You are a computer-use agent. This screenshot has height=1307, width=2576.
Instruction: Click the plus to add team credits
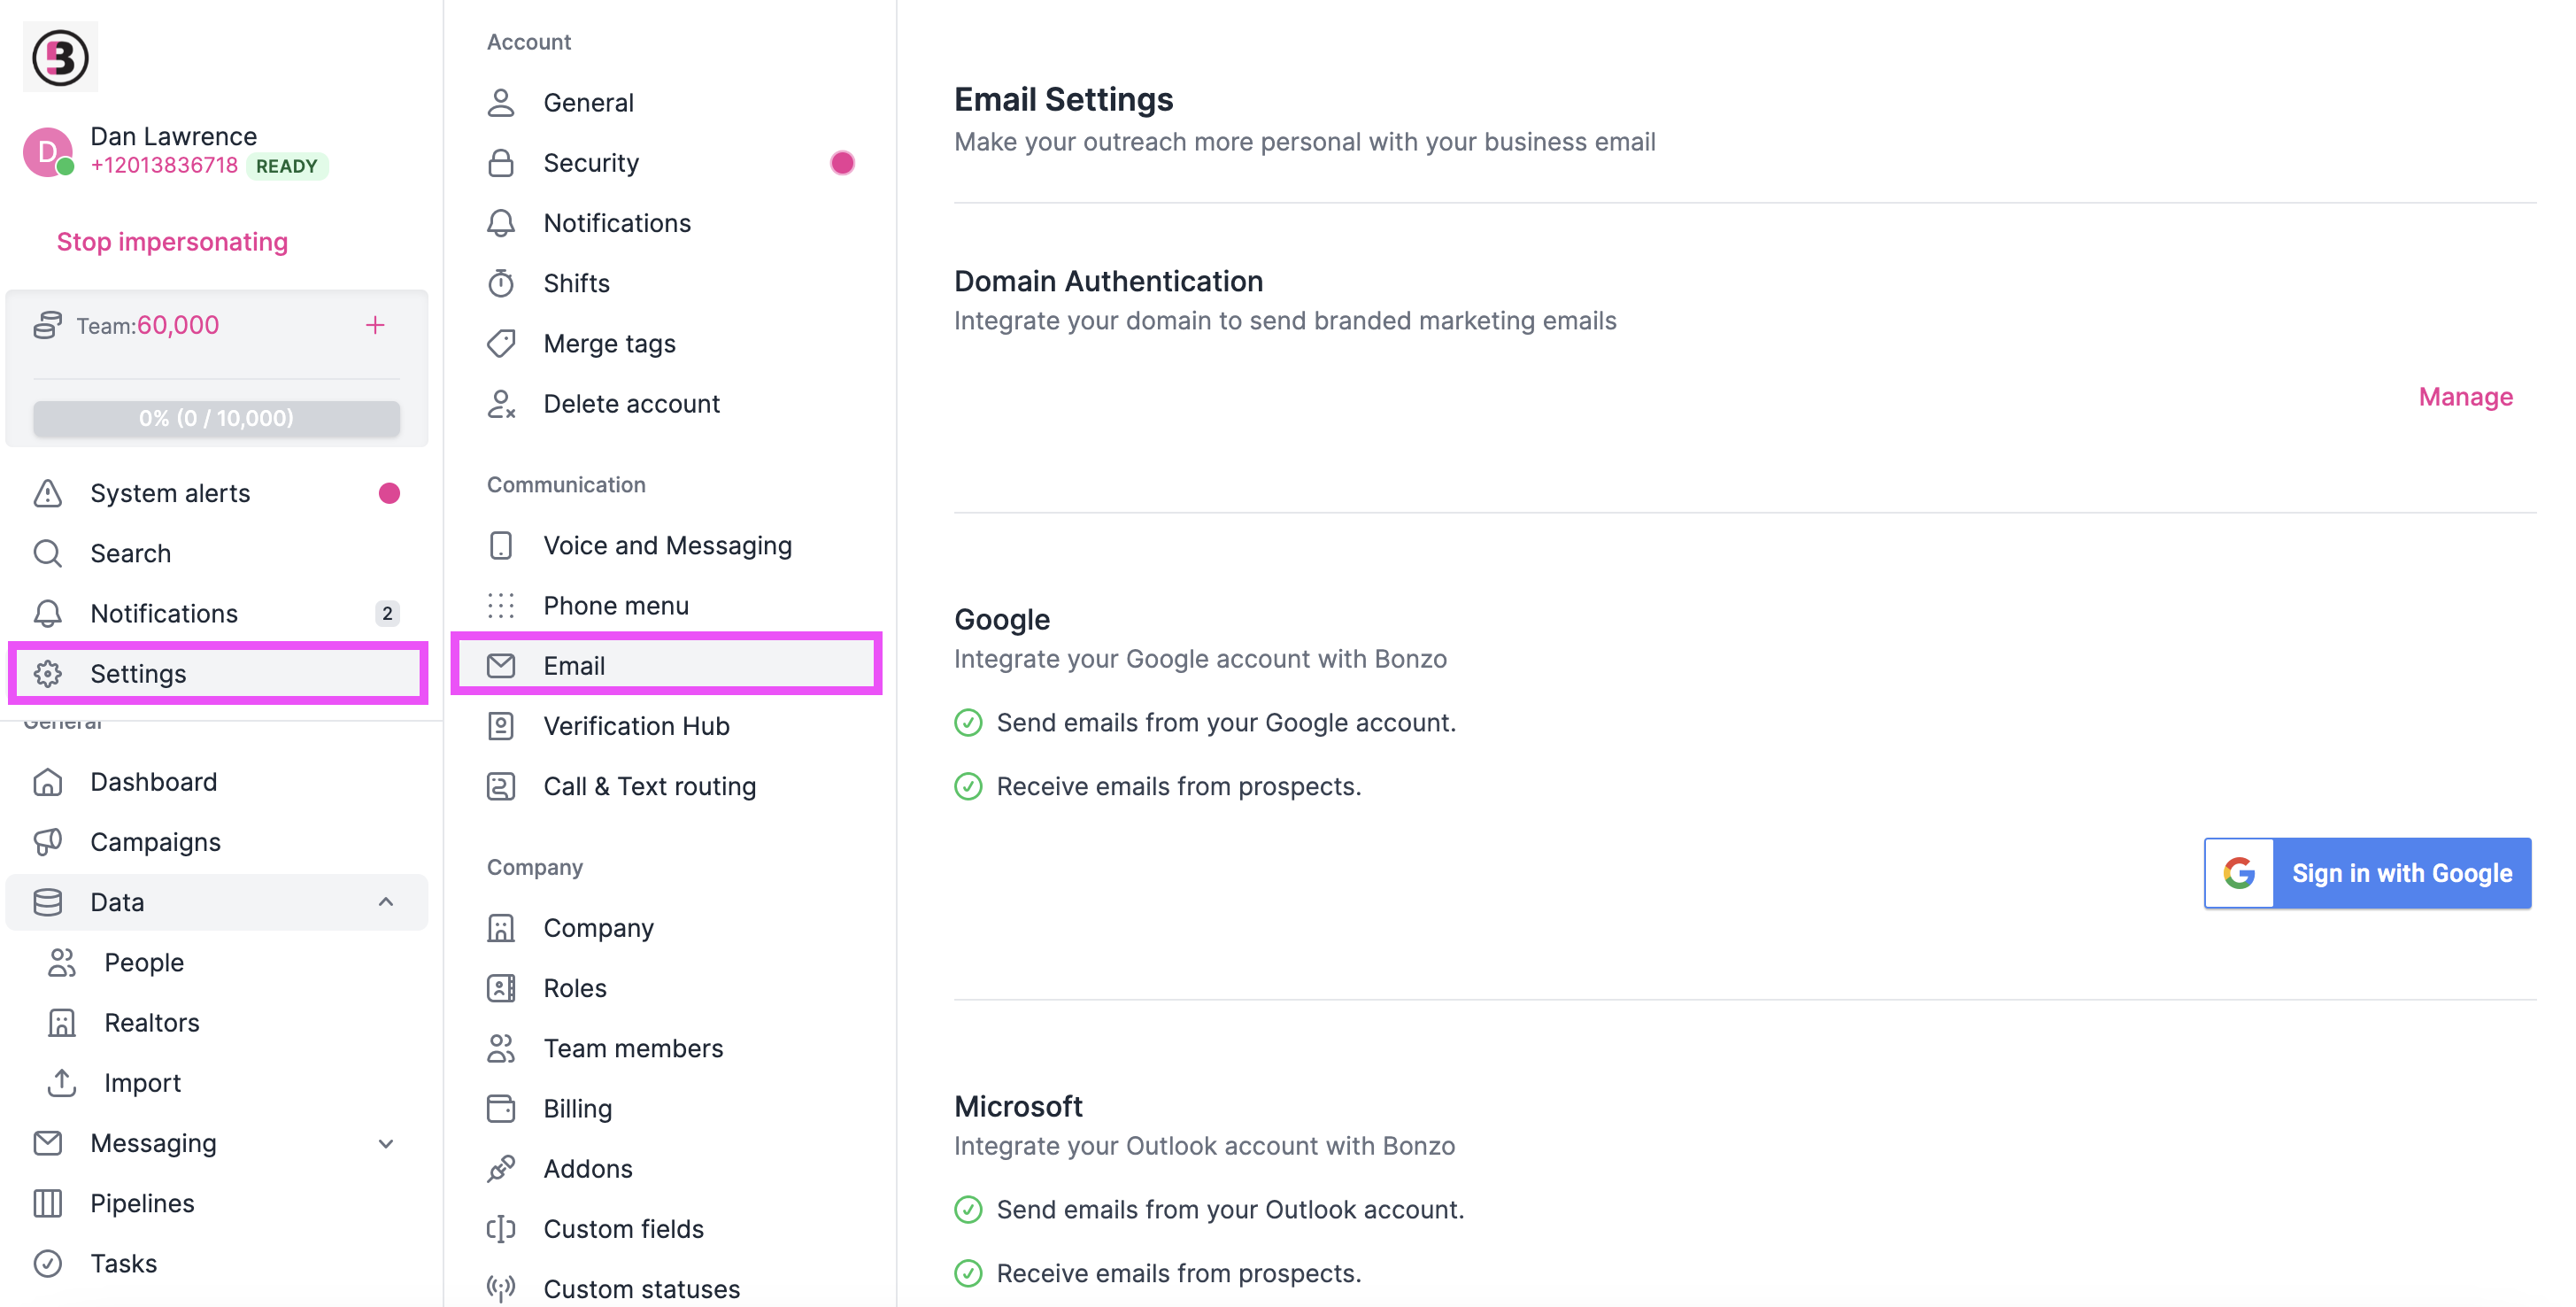pyautogui.click(x=375, y=324)
